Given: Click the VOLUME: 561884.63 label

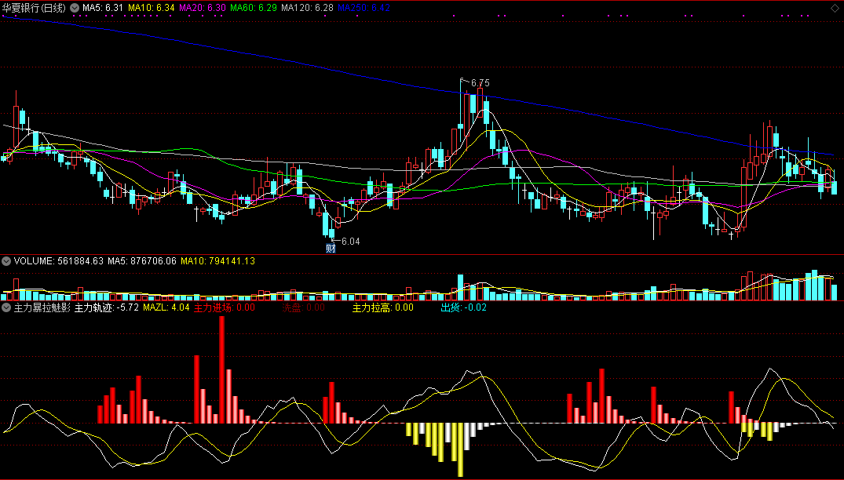Looking at the screenshot, I should point(59,261).
